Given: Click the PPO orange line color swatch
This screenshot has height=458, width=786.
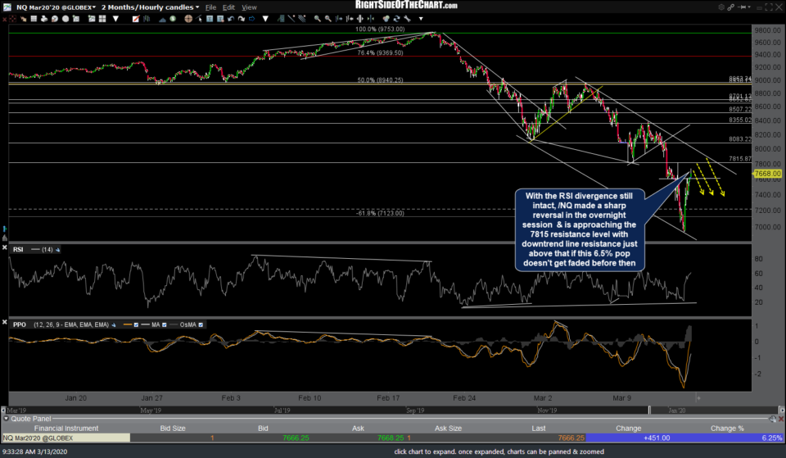Looking at the screenshot, I should 128,325.
